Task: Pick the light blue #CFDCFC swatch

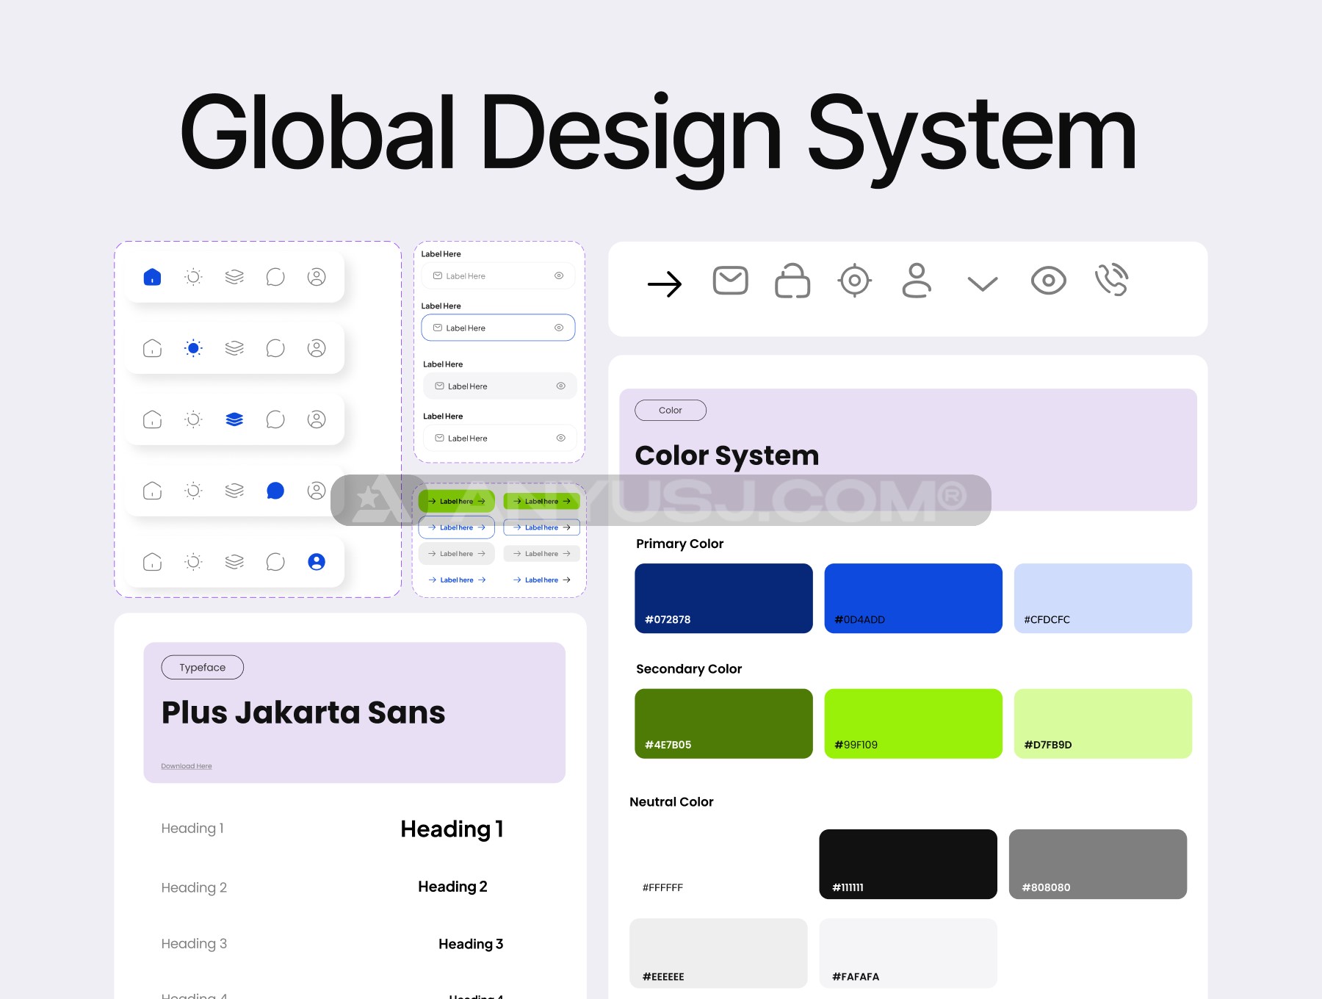Action: (x=1102, y=598)
